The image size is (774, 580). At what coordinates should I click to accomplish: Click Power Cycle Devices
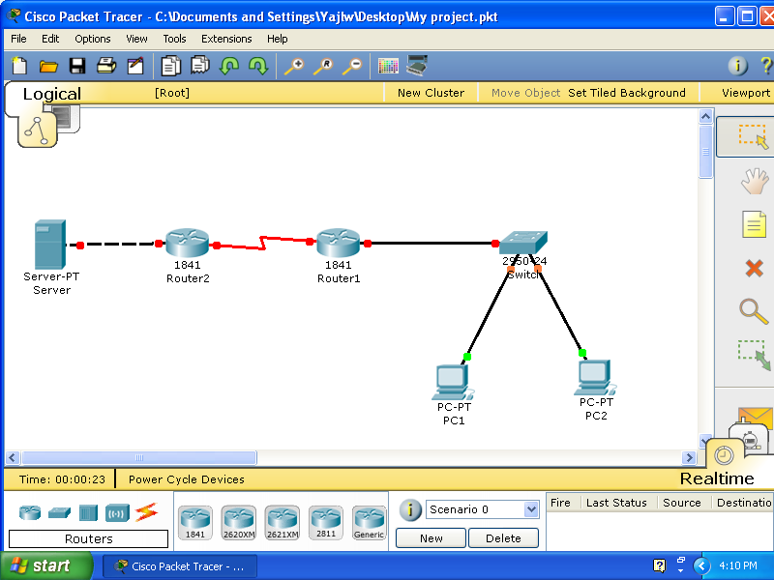point(186,479)
